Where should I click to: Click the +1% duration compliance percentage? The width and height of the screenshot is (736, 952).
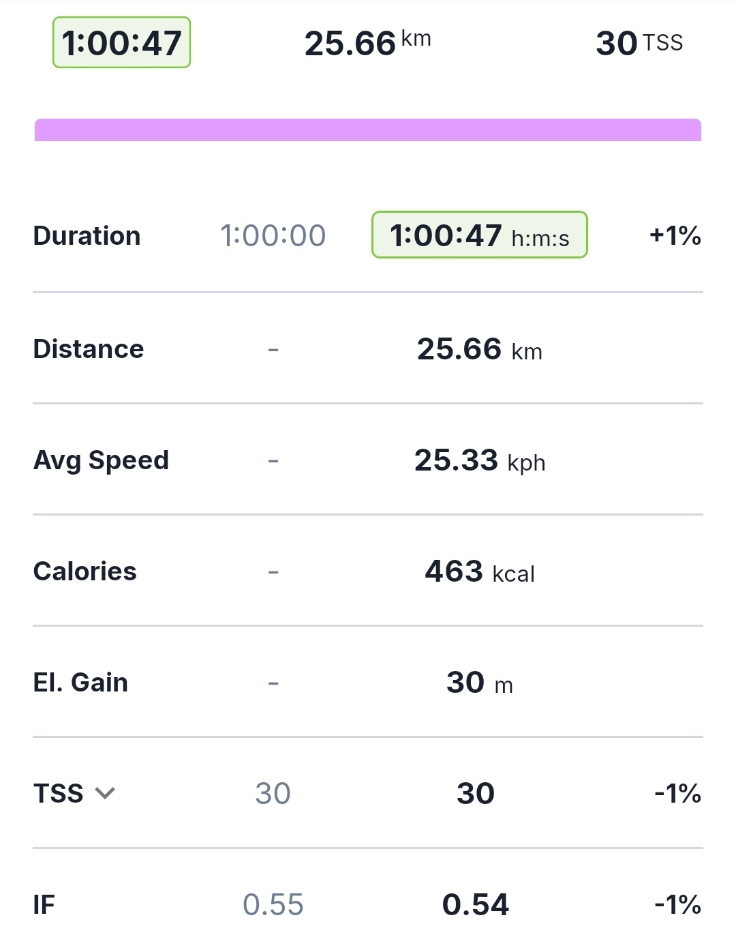675,236
